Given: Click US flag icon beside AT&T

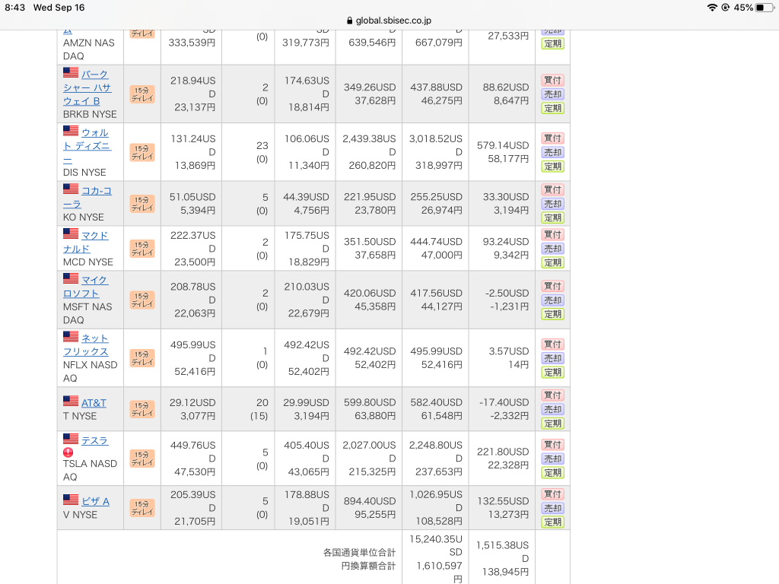Looking at the screenshot, I should click(71, 401).
